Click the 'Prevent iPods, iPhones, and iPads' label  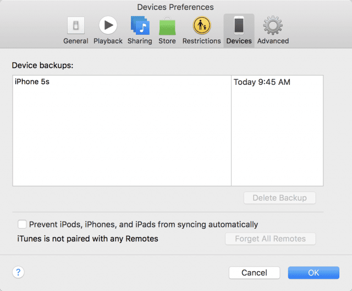(143, 224)
